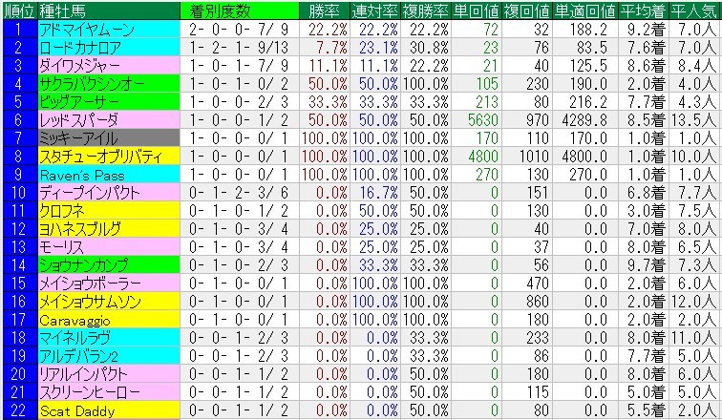Select sire ディープインパクト

(109, 193)
